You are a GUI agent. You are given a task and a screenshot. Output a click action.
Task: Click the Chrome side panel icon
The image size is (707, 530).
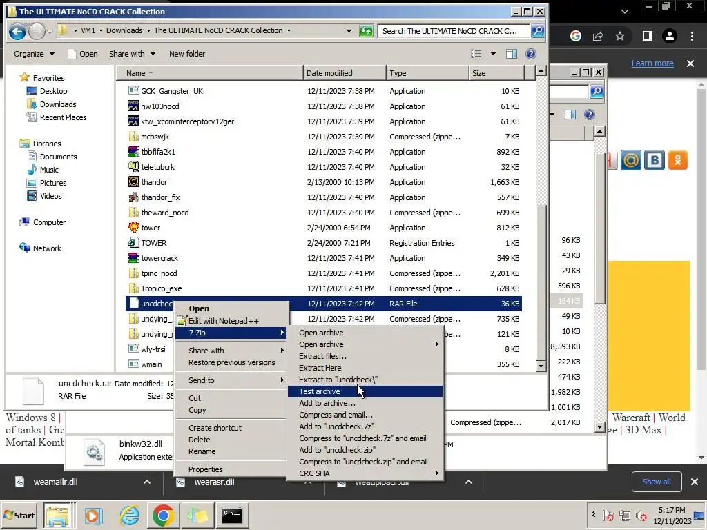pyautogui.click(x=648, y=36)
